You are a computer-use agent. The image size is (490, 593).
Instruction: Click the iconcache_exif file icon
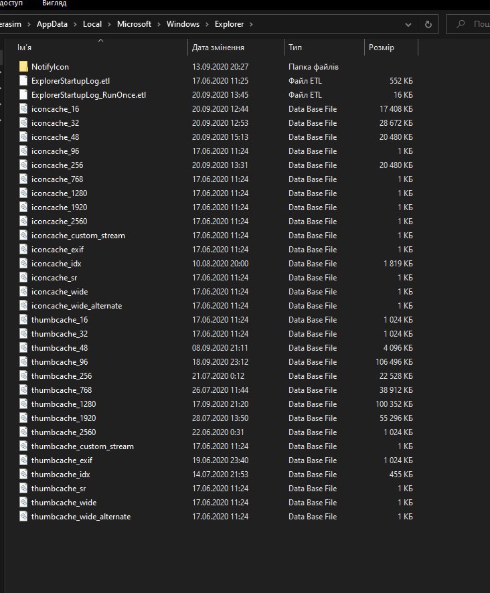23,250
